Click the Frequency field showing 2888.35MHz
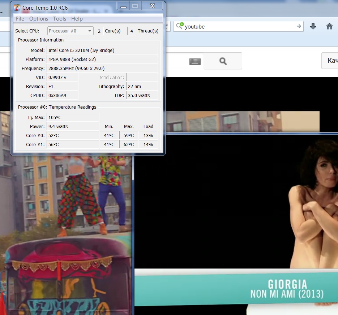Viewport: 338px width, 315px height. (x=102, y=69)
